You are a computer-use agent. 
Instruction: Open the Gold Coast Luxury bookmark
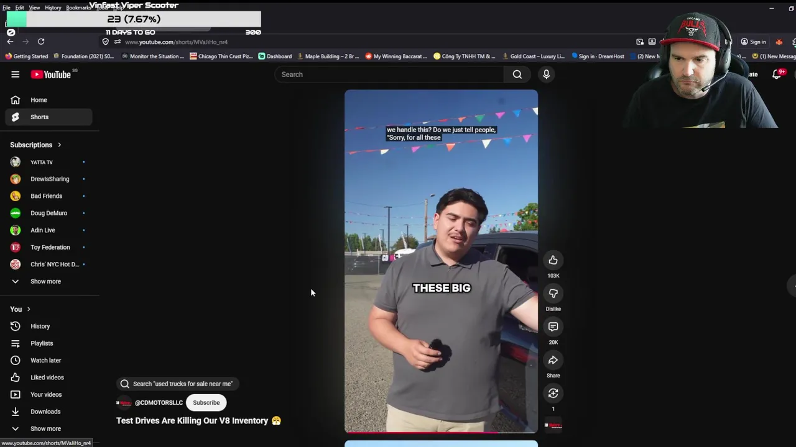click(x=533, y=56)
